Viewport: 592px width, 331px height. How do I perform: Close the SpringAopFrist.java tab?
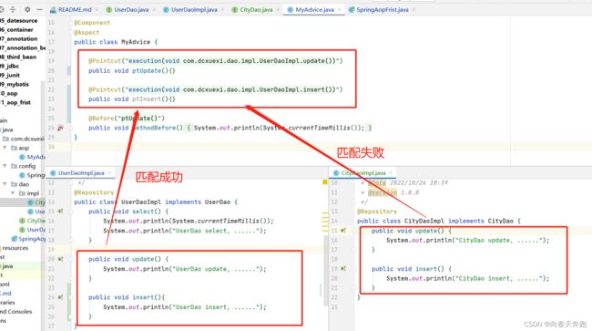coord(413,9)
